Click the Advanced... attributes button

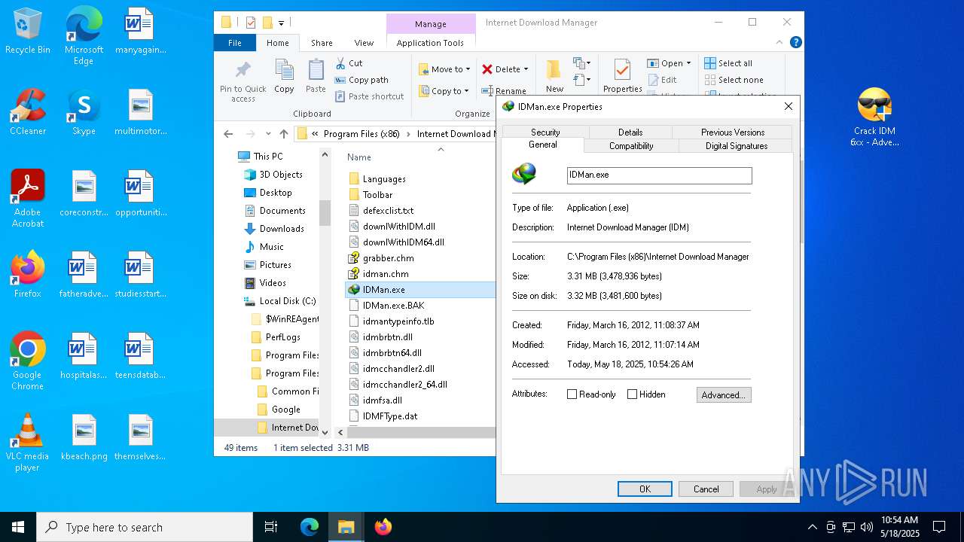tap(724, 394)
